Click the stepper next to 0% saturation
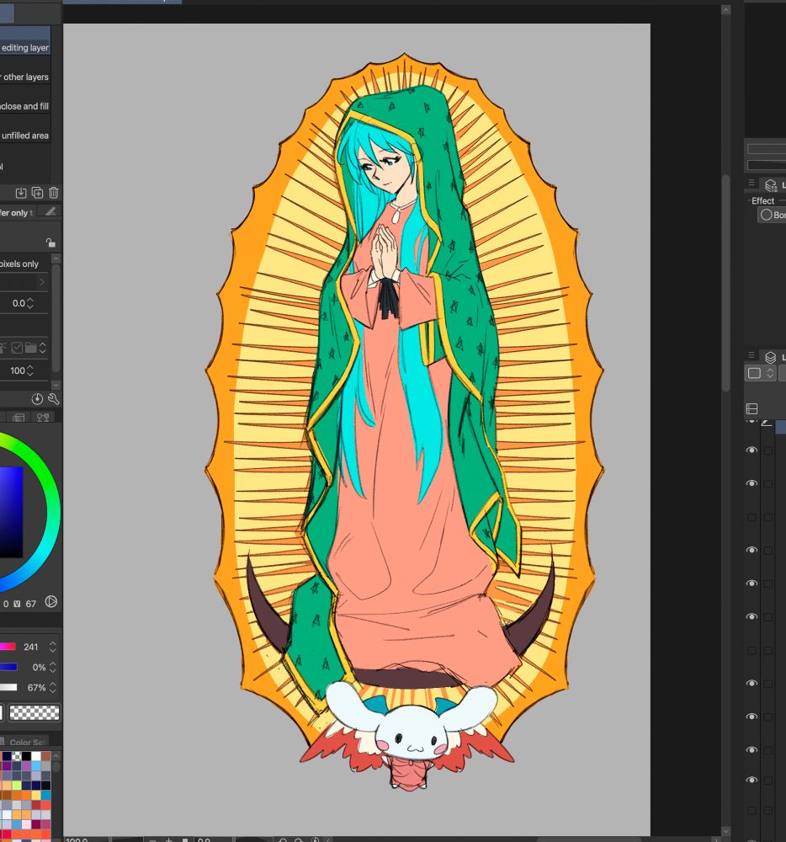 (x=52, y=667)
